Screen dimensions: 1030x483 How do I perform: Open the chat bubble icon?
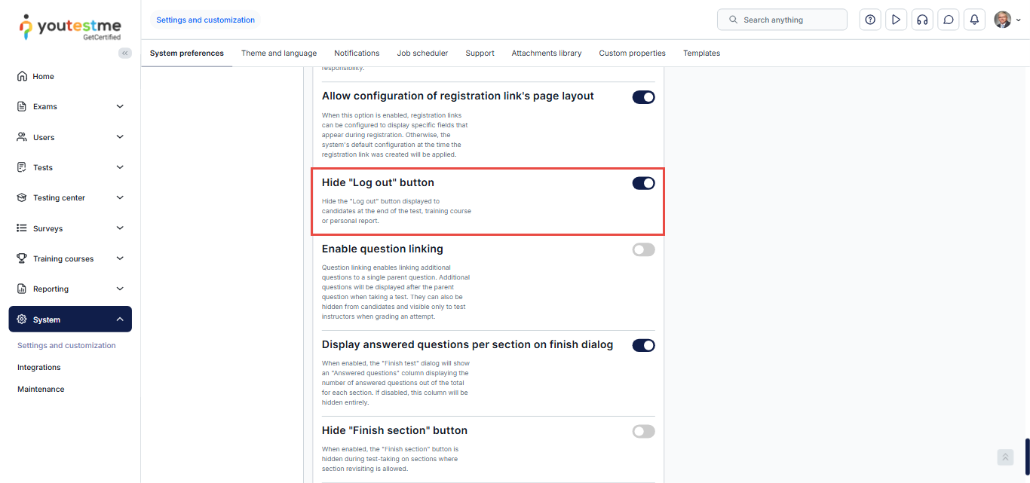point(949,20)
